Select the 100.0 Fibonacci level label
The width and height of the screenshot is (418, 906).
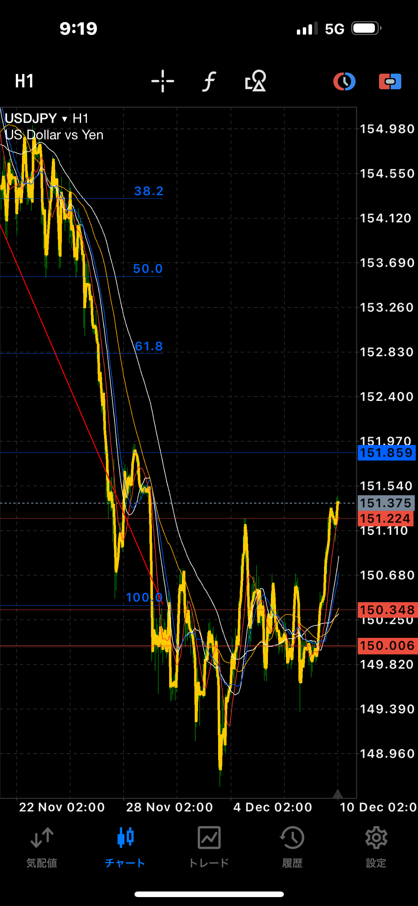[x=144, y=597]
